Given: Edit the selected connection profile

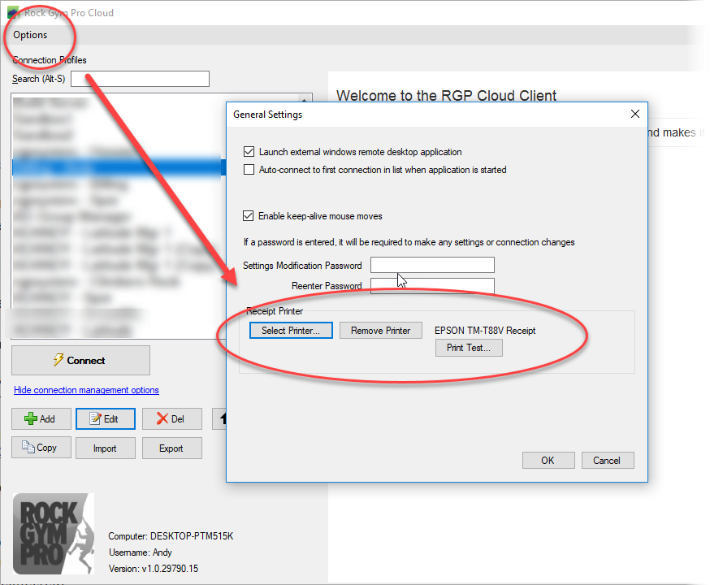Looking at the screenshot, I should tap(105, 418).
